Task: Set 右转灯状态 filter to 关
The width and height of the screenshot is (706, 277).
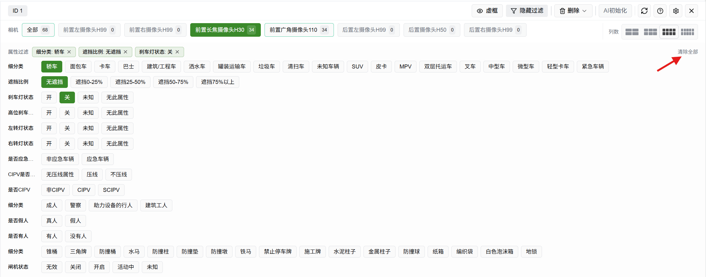Action: click(x=67, y=144)
